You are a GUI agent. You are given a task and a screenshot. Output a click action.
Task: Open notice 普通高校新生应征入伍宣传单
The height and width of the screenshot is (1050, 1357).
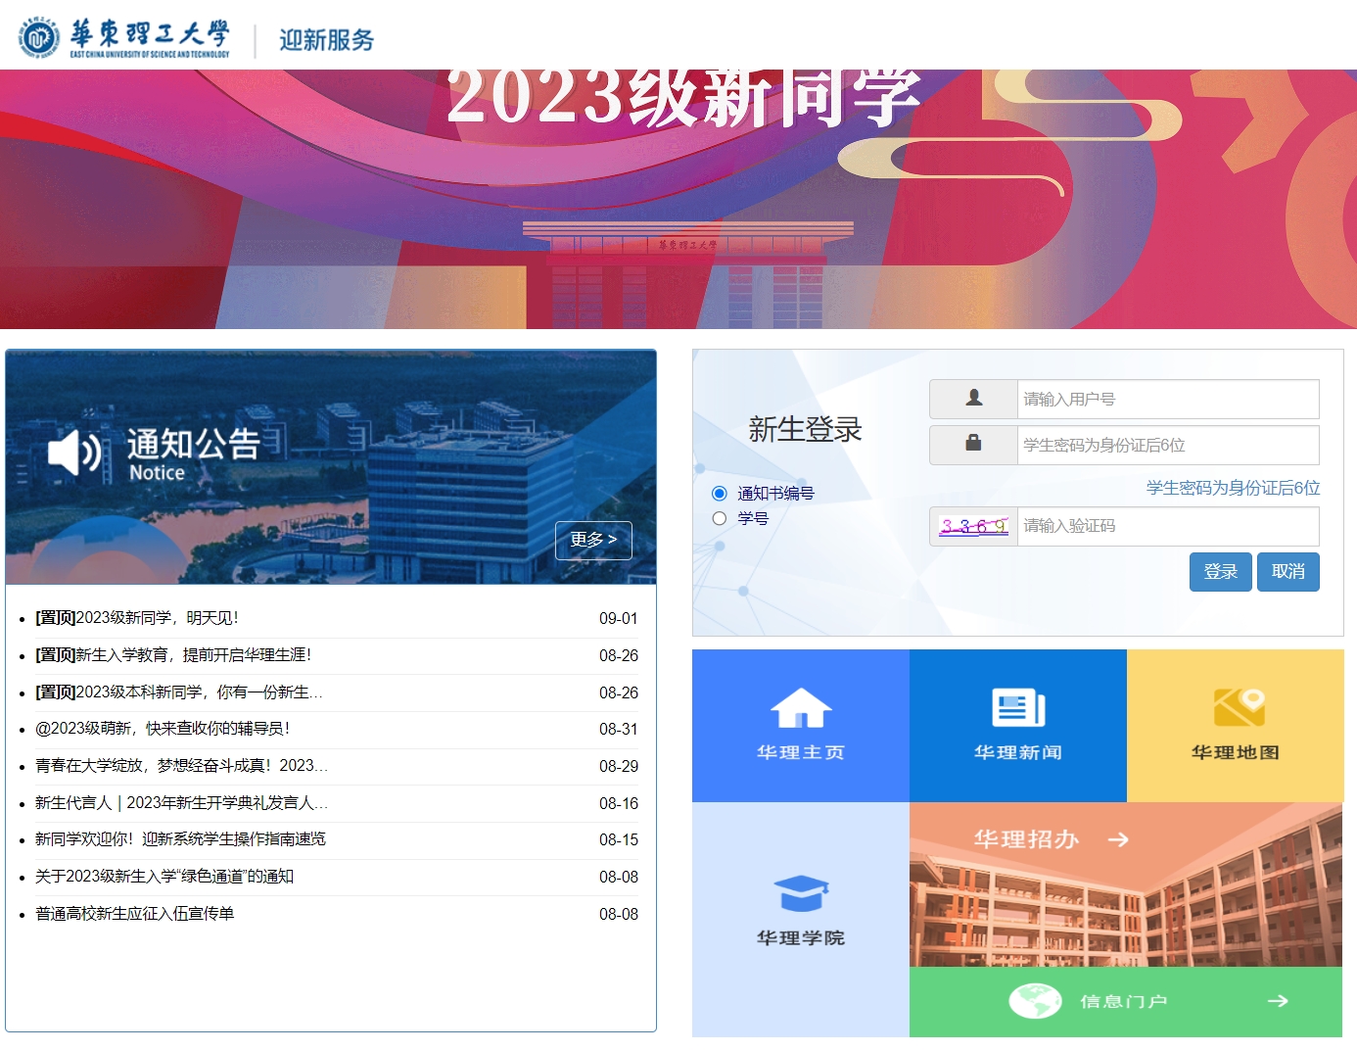[135, 914]
